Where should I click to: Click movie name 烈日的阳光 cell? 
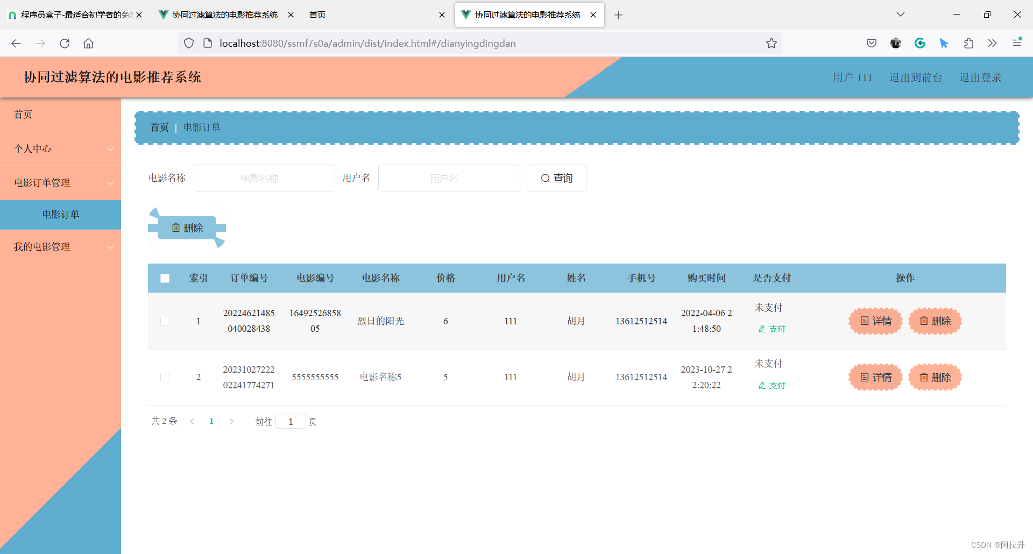click(x=380, y=321)
